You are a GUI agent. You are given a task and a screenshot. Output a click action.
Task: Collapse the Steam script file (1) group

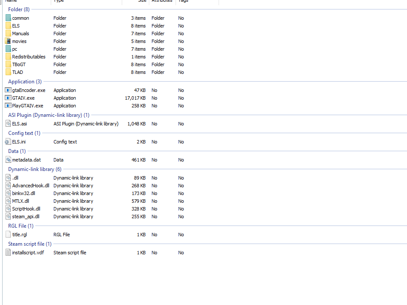pyautogui.click(x=30, y=244)
